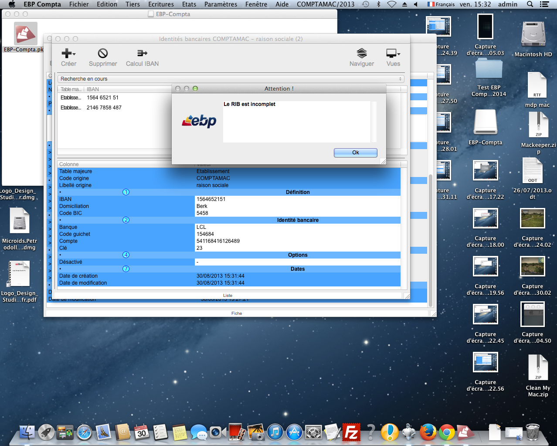This screenshot has width=557, height=446.
Task: Click the Supprimer delete icon
Action: coord(103,53)
